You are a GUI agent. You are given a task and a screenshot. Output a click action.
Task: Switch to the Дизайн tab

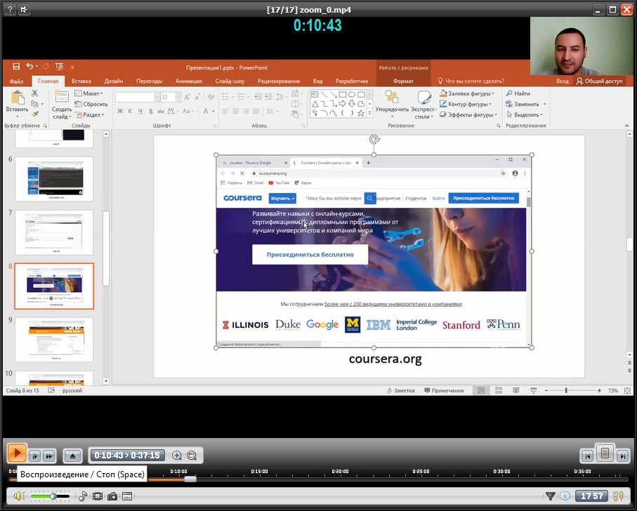(113, 81)
